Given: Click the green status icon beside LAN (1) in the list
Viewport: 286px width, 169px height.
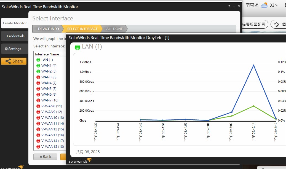Looking at the screenshot, I should pos(38,60).
